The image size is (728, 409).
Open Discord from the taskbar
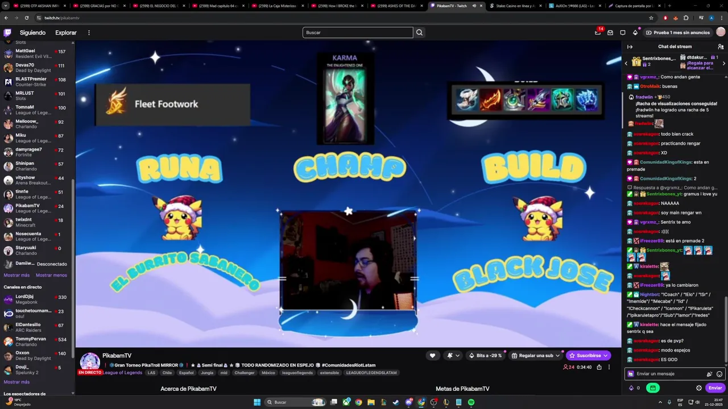pos(408,402)
